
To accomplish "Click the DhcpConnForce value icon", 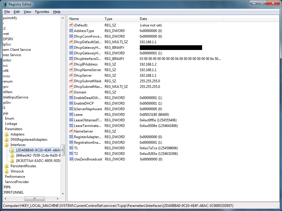I will (71, 36).
